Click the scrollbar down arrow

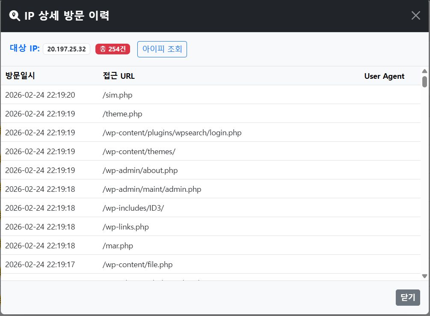point(424,276)
